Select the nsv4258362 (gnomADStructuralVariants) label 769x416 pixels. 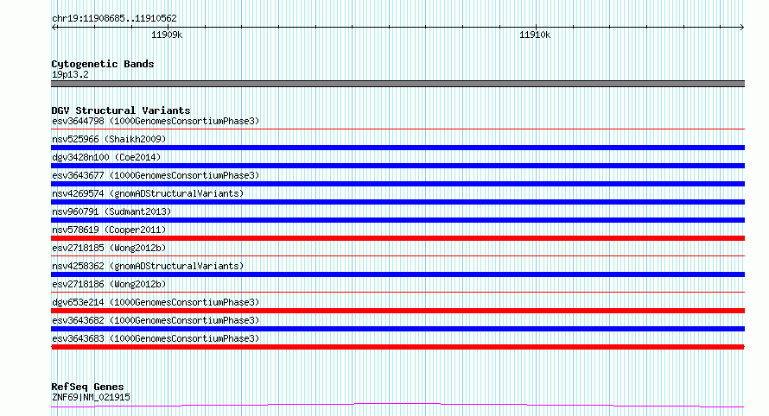(148, 266)
